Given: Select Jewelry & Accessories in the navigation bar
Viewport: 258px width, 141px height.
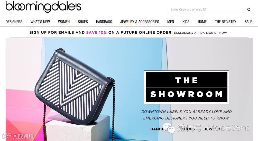Looking at the screenshot, I should tap(140, 22).
